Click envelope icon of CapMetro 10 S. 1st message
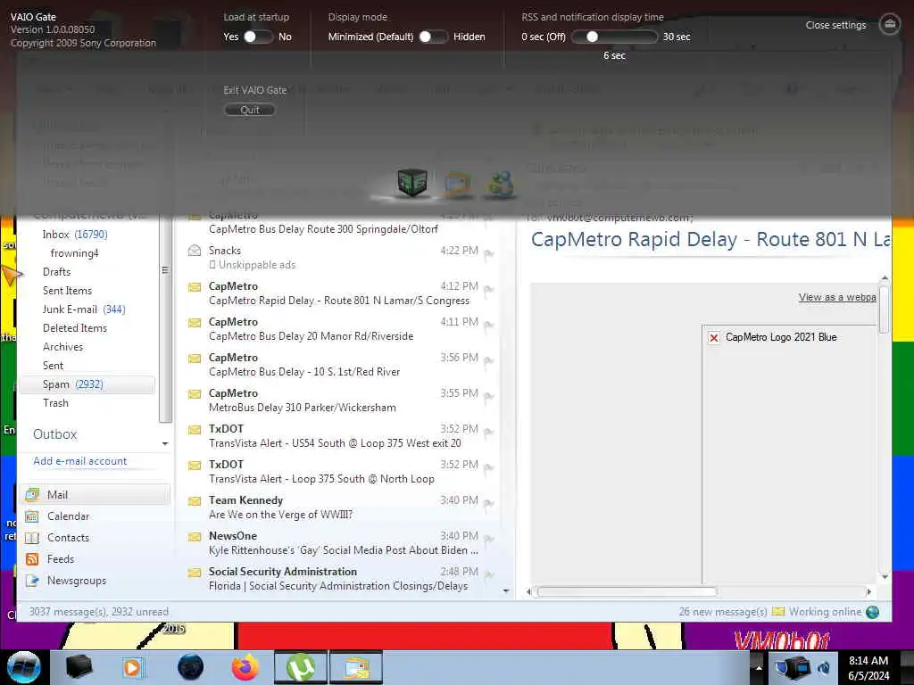Image resolution: width=914 pixels, height=685 pixels. [194, 359]
